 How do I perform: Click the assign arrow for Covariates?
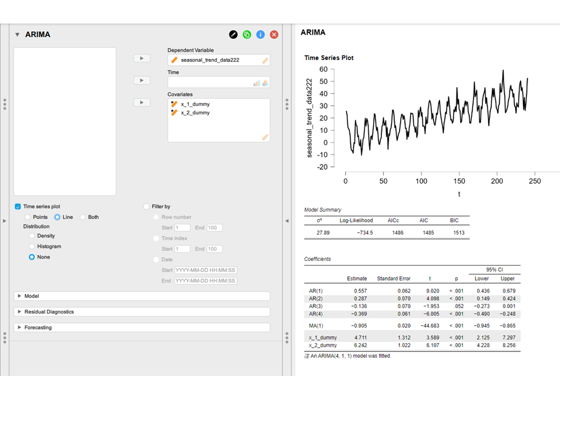coord(142,103)
